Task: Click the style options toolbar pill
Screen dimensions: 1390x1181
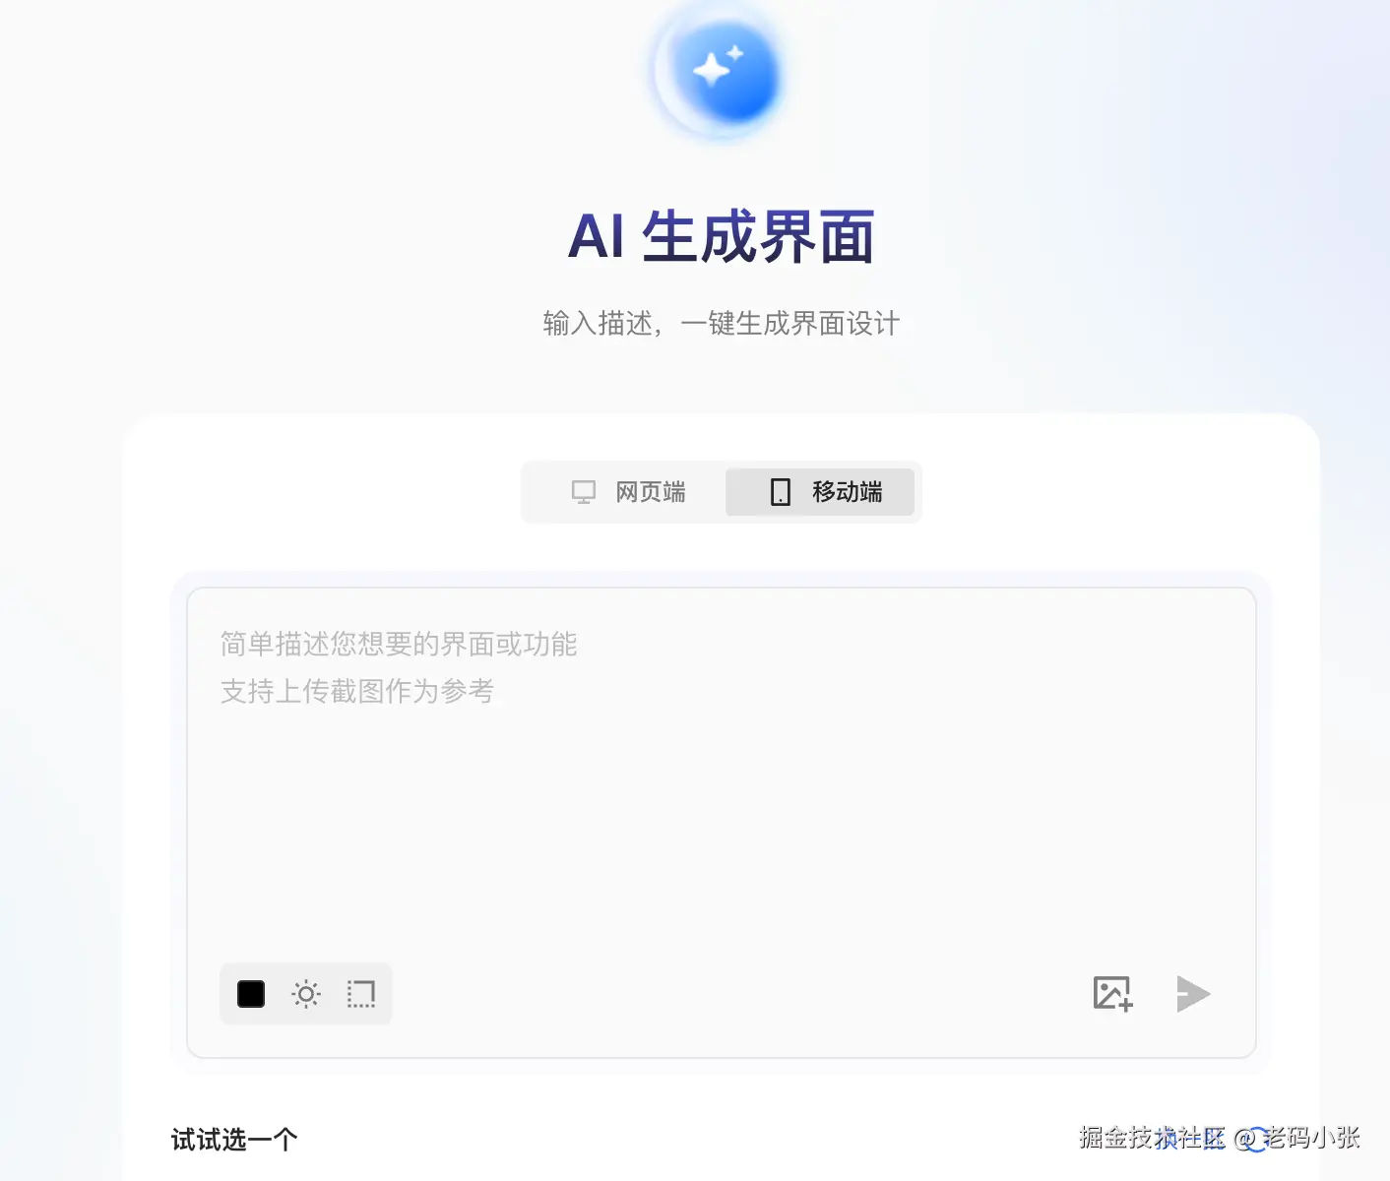Action: 306,994
